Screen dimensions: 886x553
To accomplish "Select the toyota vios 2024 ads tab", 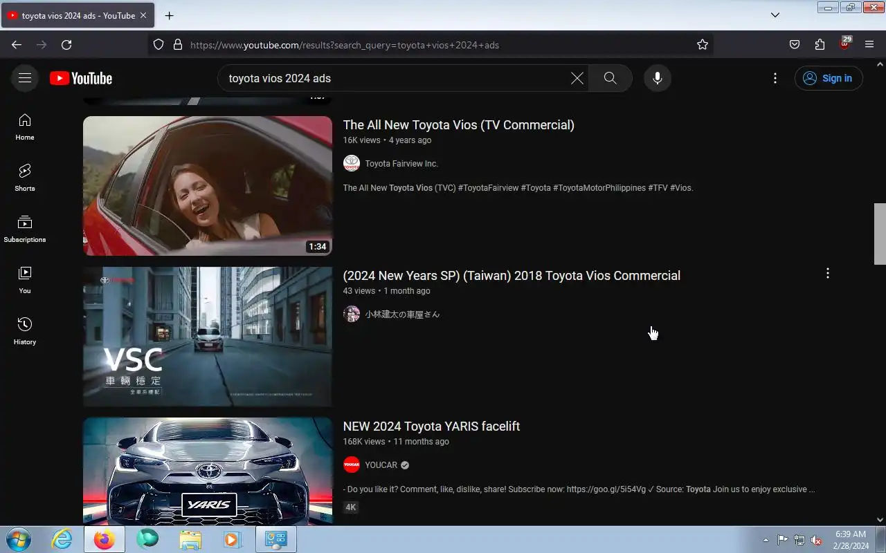I will click(78, 15).
